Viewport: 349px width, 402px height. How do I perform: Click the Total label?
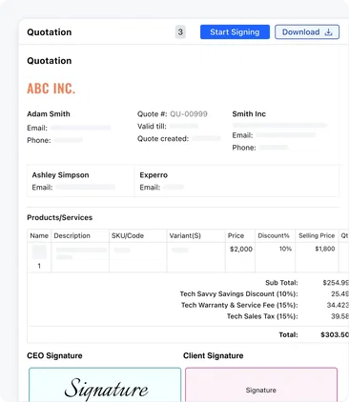coord(288,334)
